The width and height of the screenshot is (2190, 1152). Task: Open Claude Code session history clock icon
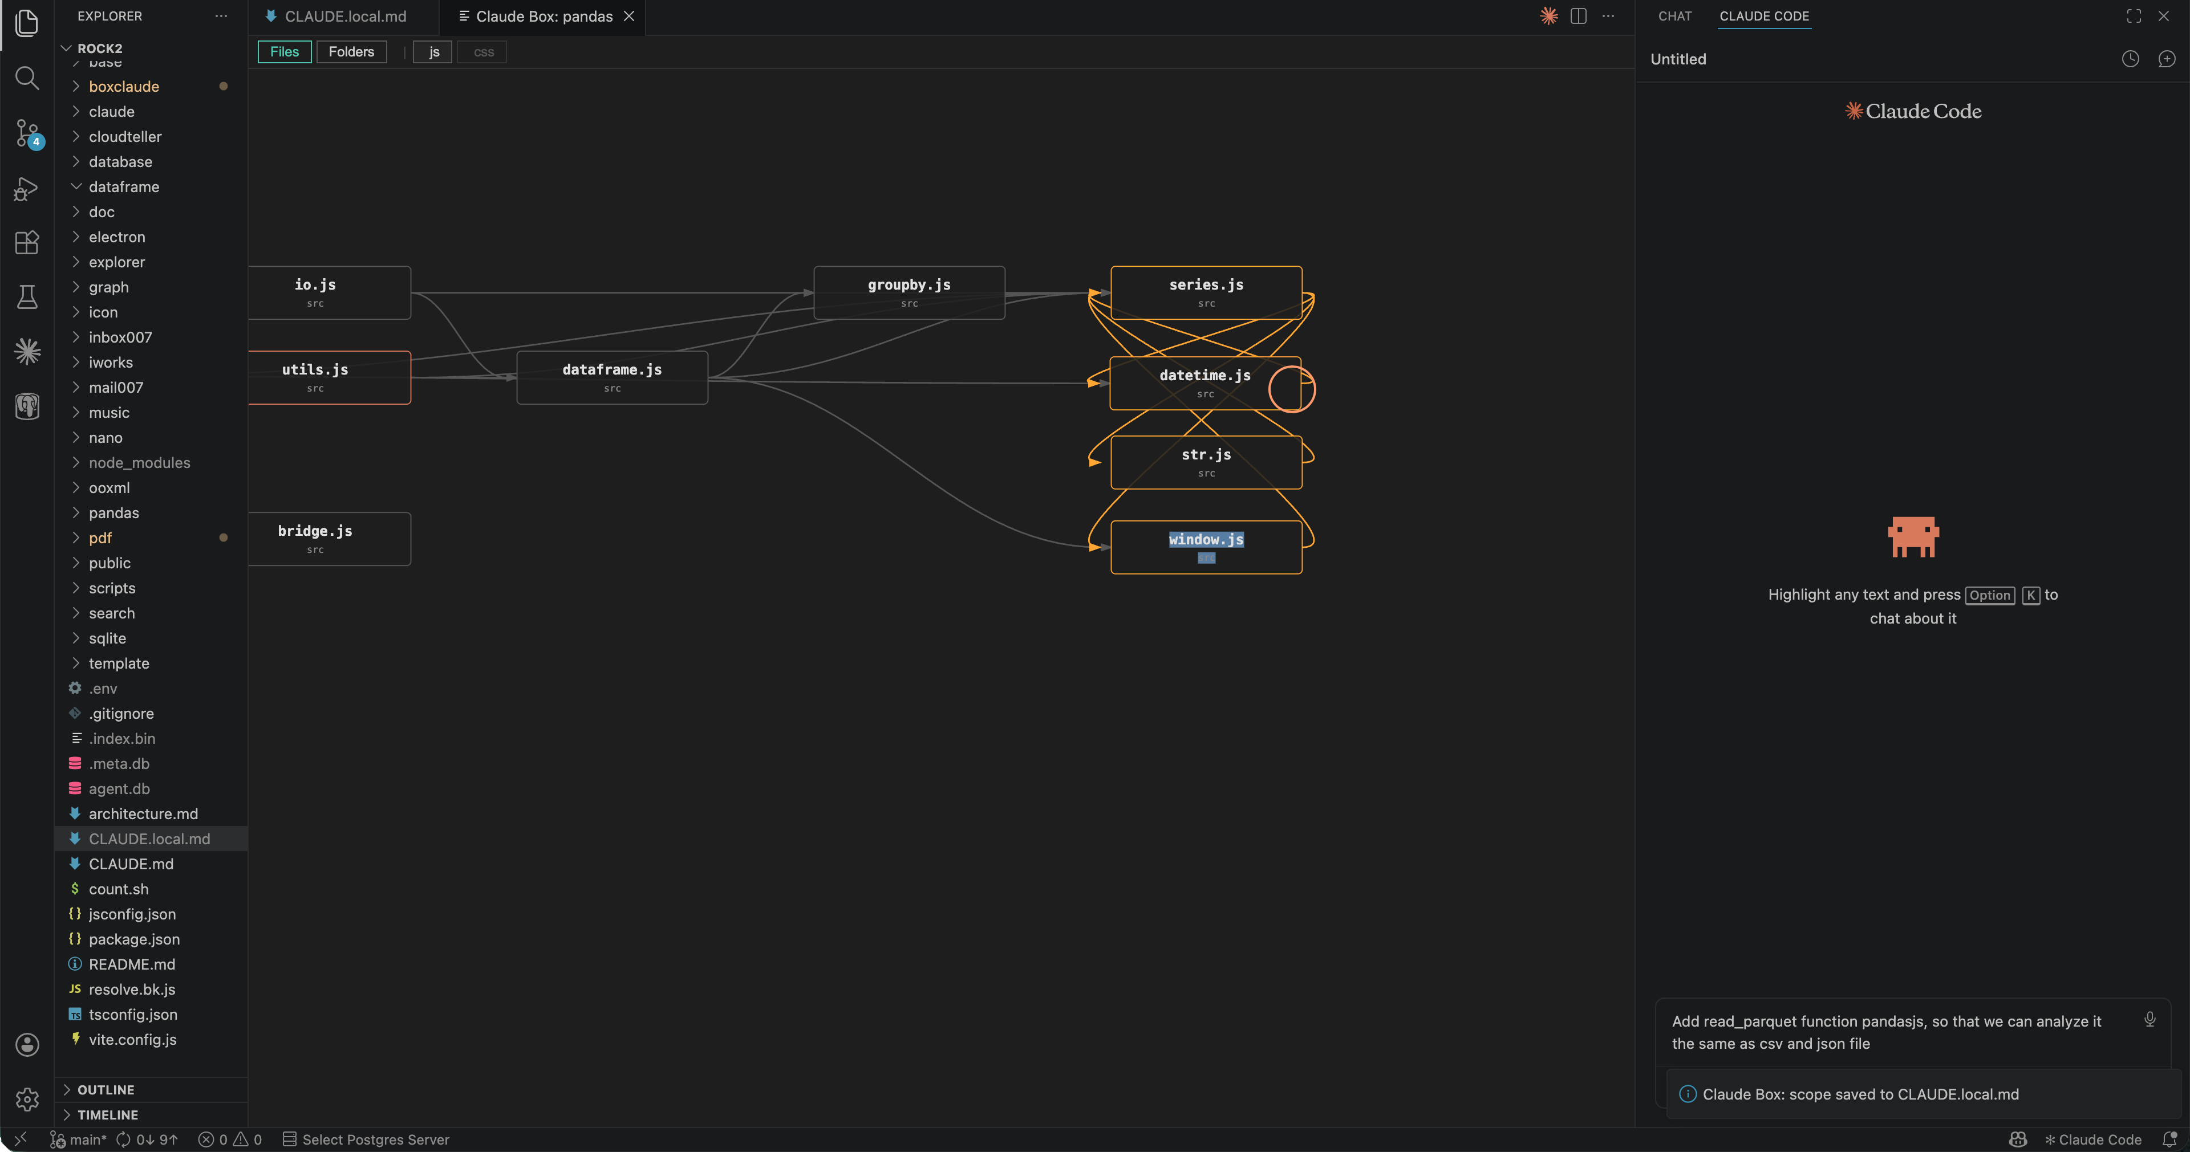[x=2130, y=59]
